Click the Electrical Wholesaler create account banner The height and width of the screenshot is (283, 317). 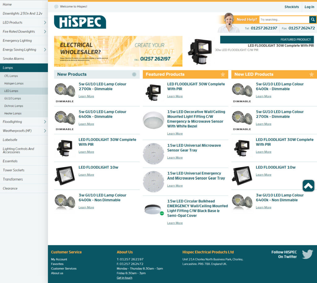[x=118, y=51]
